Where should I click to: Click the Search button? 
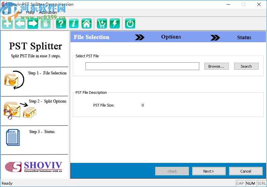(x=246, y=66)
